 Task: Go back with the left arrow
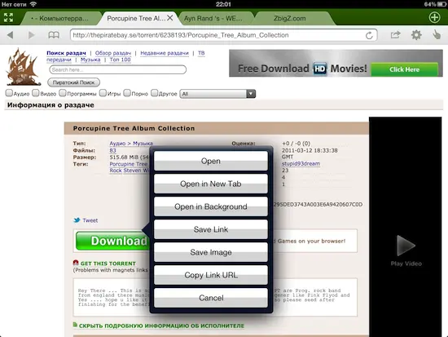(x=11, y=35)
